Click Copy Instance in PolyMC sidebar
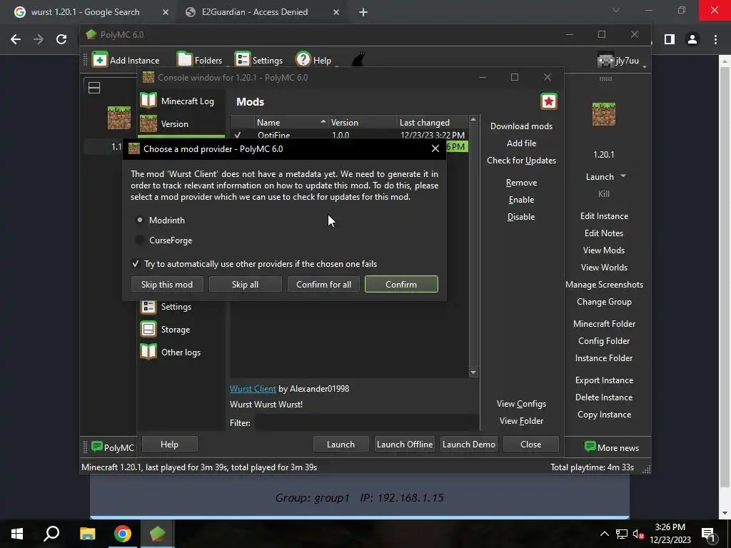The width and height of the screenshot is (731, 548). click(x=604, y=415)
